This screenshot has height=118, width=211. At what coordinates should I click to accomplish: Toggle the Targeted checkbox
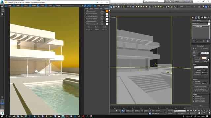tap(201, 49)
